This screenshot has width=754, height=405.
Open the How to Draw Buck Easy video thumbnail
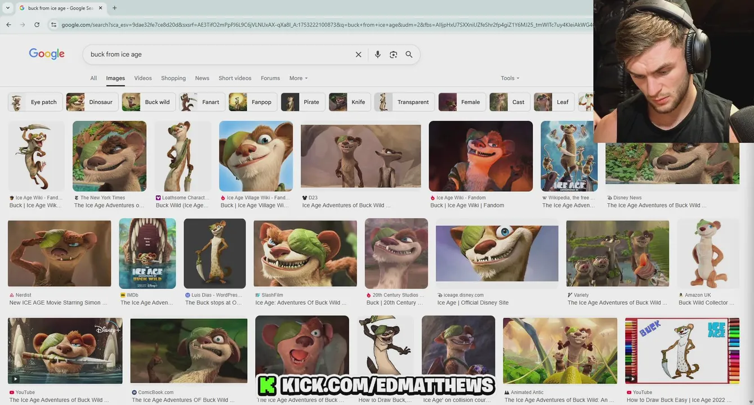(x=682, y=351)
